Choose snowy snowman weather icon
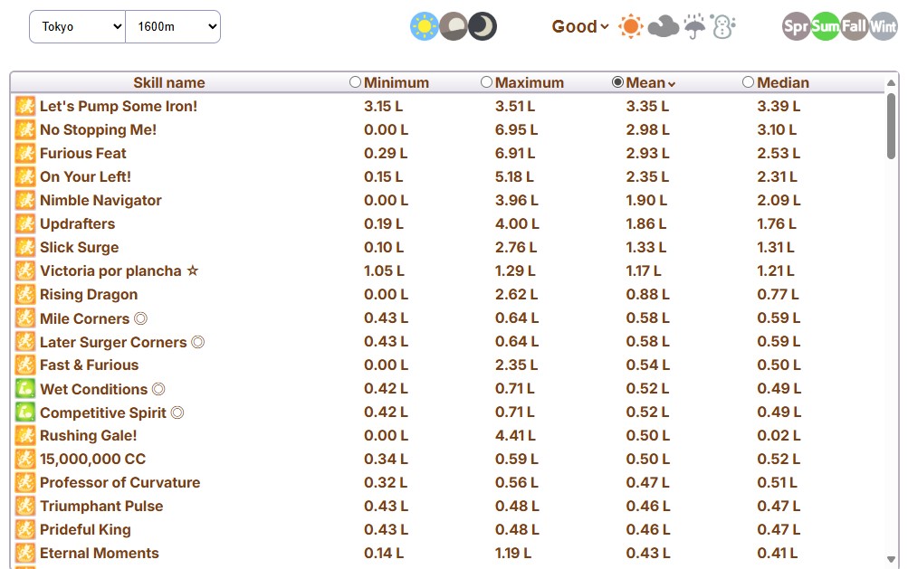The height and width of the screenshot is (569, 908). (723, 26)
